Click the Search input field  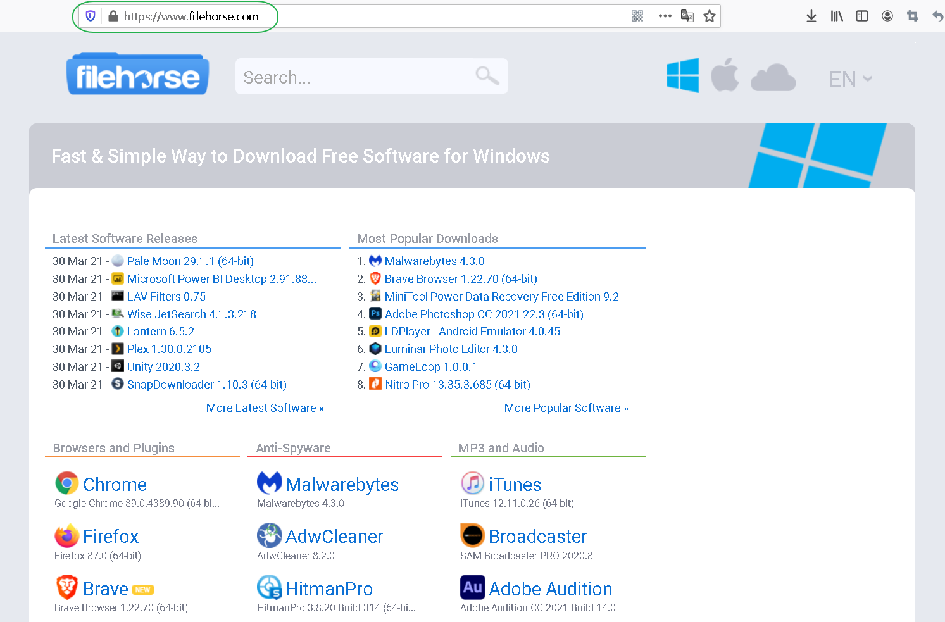pos(354,77)
